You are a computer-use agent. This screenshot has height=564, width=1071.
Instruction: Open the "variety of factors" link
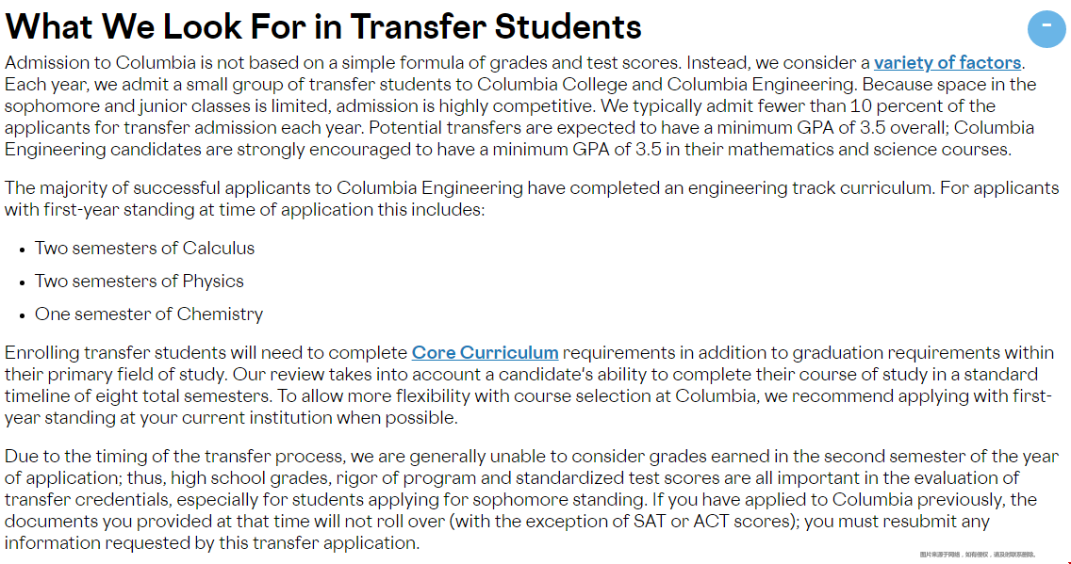coord(947,63)
